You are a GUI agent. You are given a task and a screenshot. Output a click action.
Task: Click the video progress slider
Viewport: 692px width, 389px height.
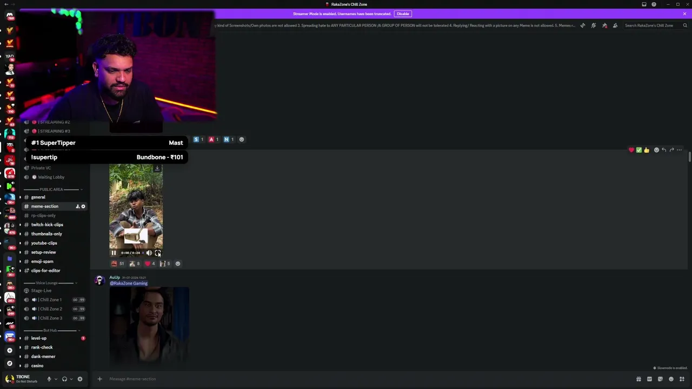[x=143, y=253]
